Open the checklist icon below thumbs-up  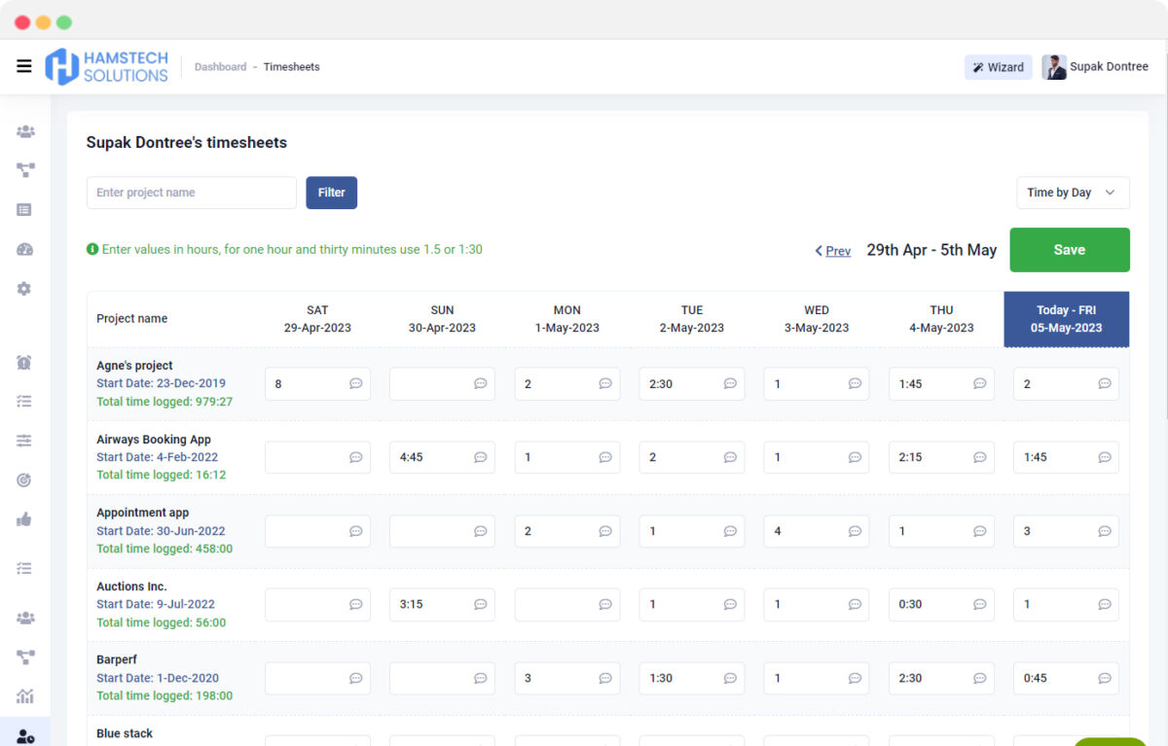point(24,568)
